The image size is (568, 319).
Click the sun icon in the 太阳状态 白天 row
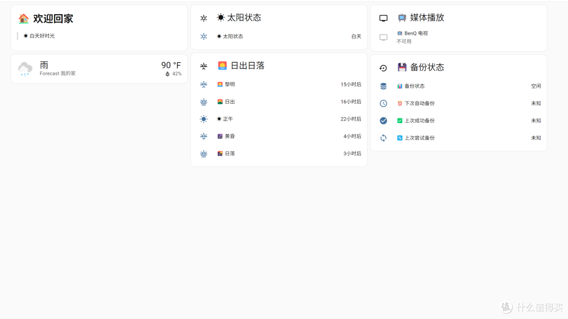click(x=204, y=36)
